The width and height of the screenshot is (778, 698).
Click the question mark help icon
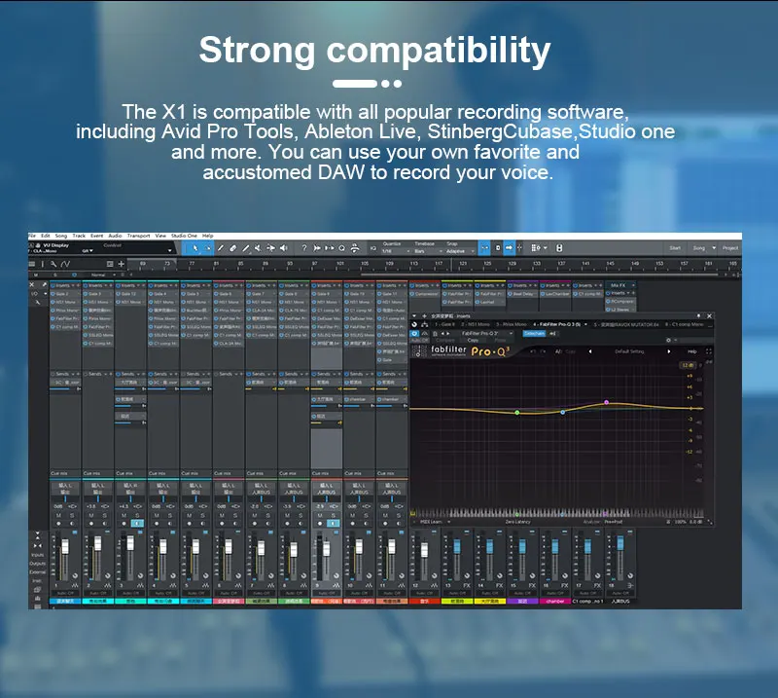304,248
